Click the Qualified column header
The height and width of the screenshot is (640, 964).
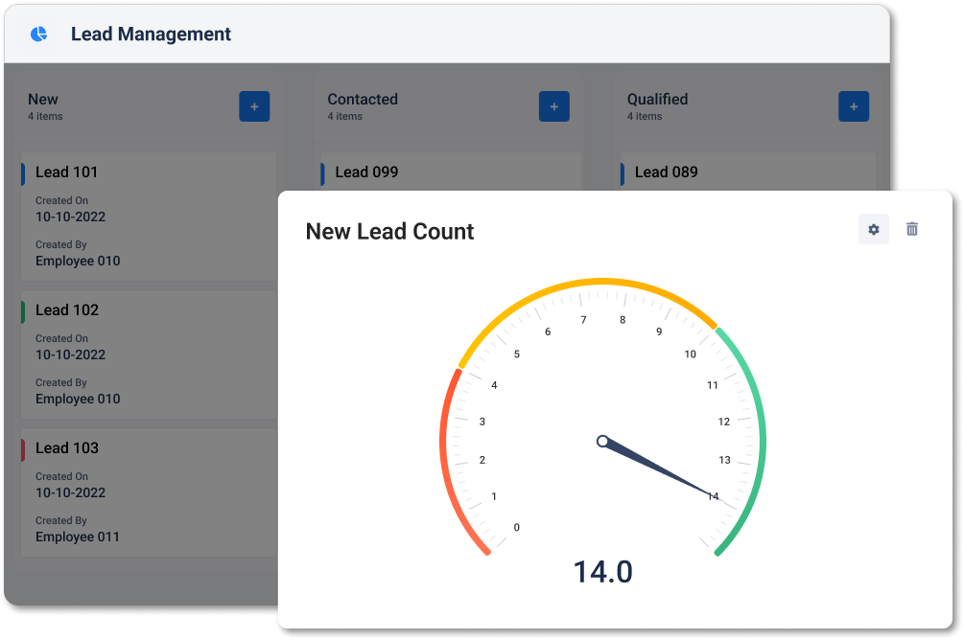pyautogui.click(x=657, y=100)
